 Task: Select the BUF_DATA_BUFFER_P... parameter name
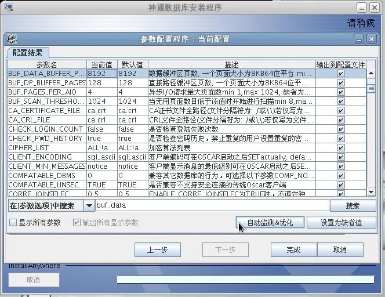47,74
